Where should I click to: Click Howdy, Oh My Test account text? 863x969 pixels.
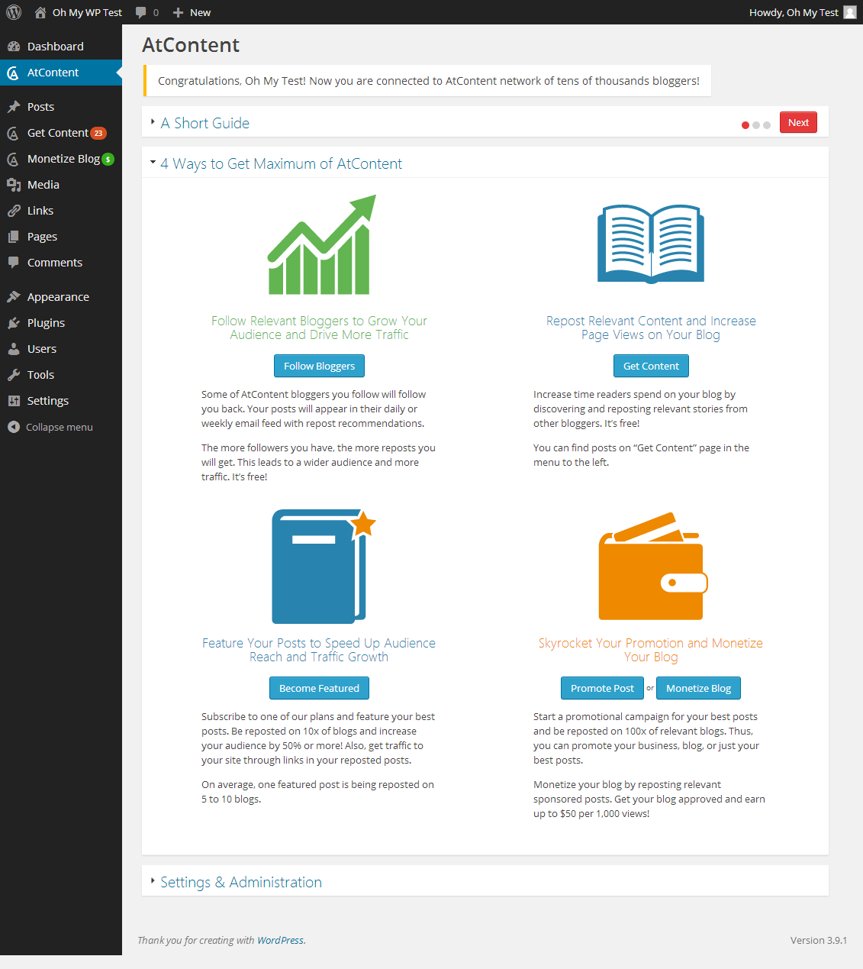pyautogui.click(x=794, y=12)
